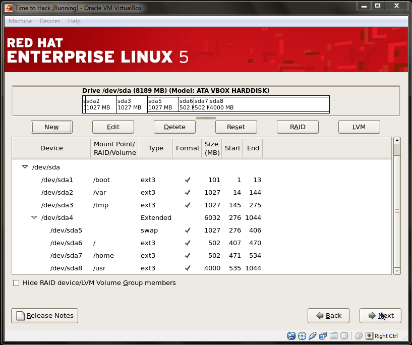The image size is (412, 345).
Task: Sort by the Format column header
Action: [188, 148]
